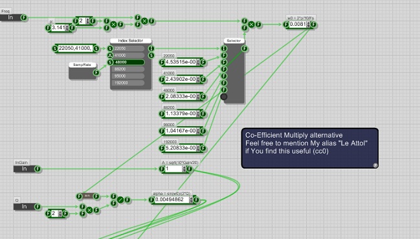Select the 48000 entry in Index Selector

click(x=129, y=62)
